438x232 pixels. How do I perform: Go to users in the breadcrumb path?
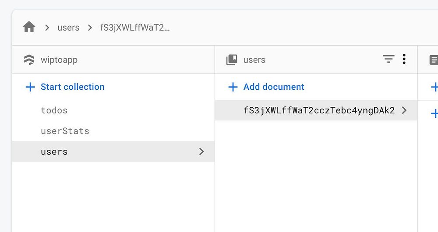tap(68, 28)
